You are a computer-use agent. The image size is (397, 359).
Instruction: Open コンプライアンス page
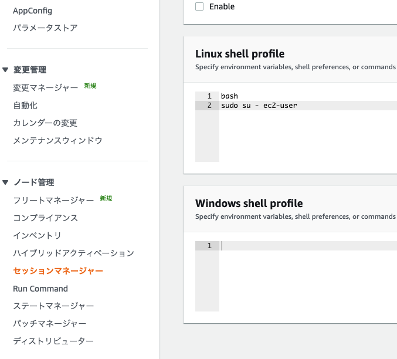pyautogui.click(x=45, y=218)
